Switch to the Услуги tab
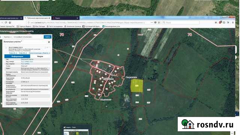 [40, 56]
